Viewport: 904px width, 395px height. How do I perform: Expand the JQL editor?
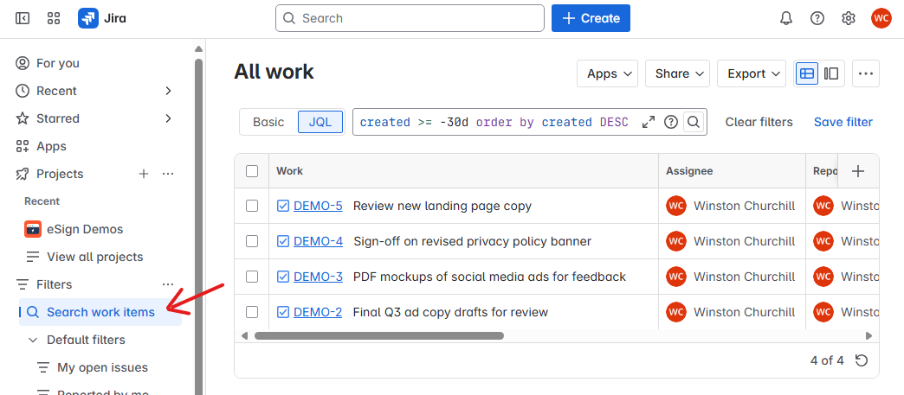pos(648,122)
